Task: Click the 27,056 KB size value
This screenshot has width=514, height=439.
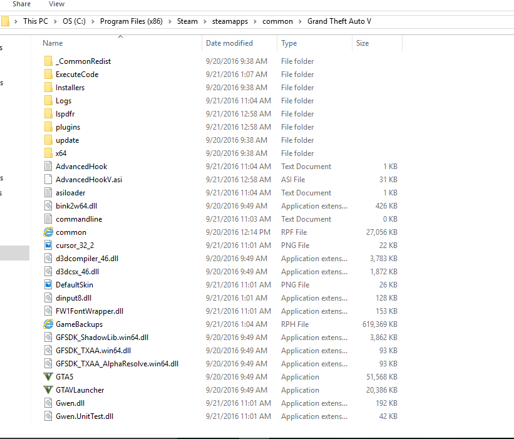Action: (x=381, y=232)
